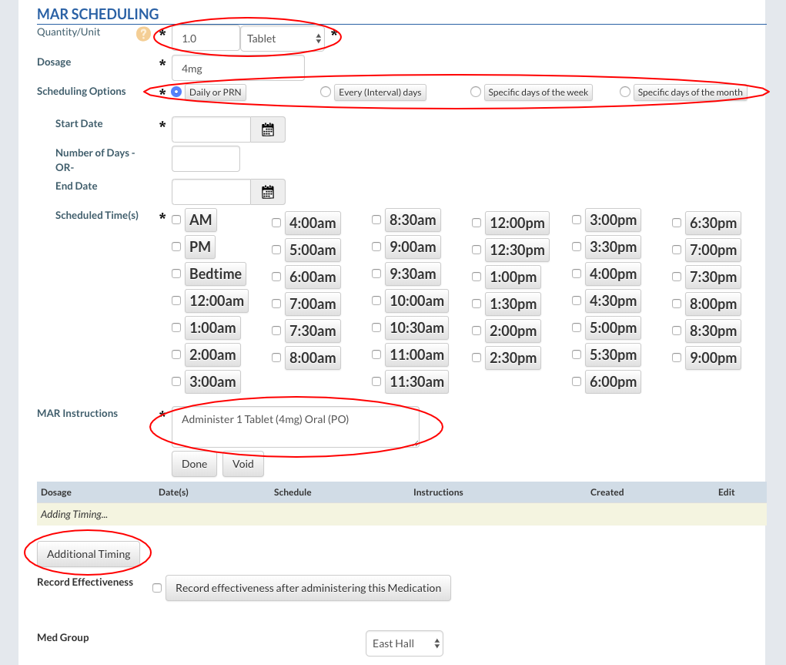Expand the East Hall Med Group dropdown
The image size is (786, 665).
tap(404, 643)
